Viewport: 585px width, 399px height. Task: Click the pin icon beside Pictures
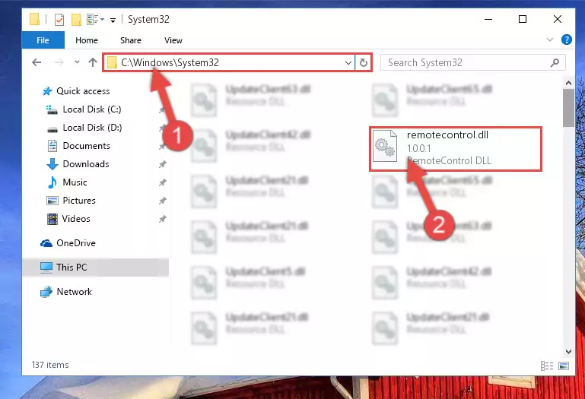point(162,201)
